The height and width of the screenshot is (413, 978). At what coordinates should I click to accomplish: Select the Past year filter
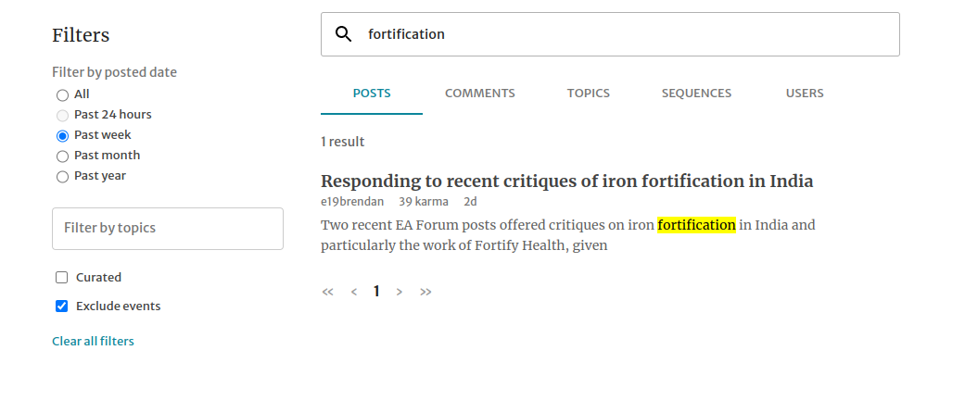pos(62,176)
